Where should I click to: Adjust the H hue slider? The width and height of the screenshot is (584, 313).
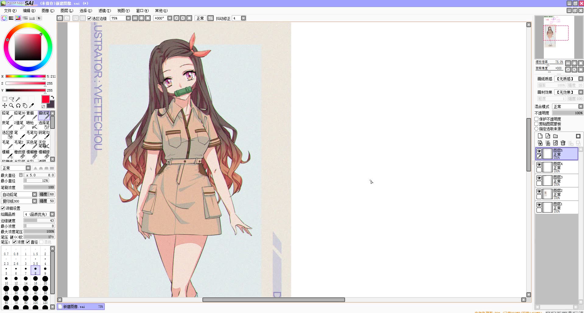(26, 76)
